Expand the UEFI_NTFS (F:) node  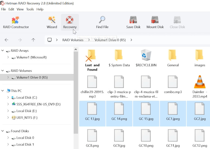[8, 118]
